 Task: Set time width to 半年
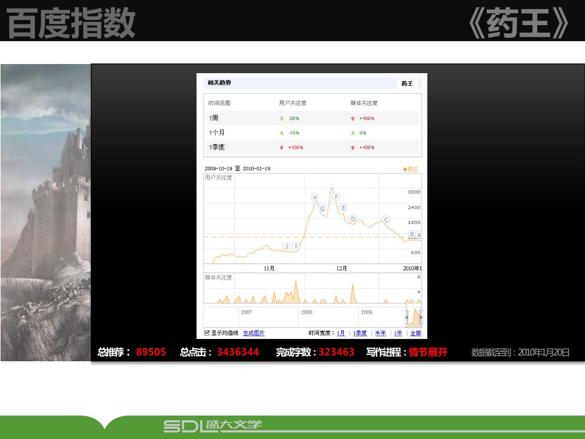(380, 333)
